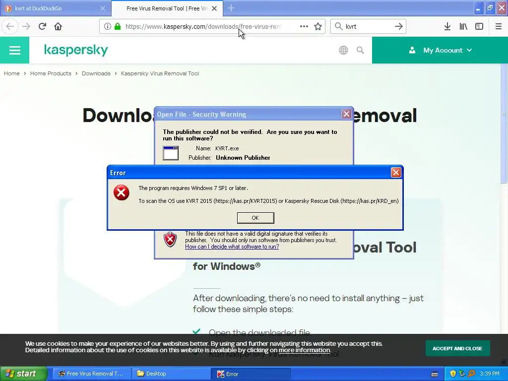Open the Windows Start menu
The image size is (508, 381).
(x=24, y=374)
